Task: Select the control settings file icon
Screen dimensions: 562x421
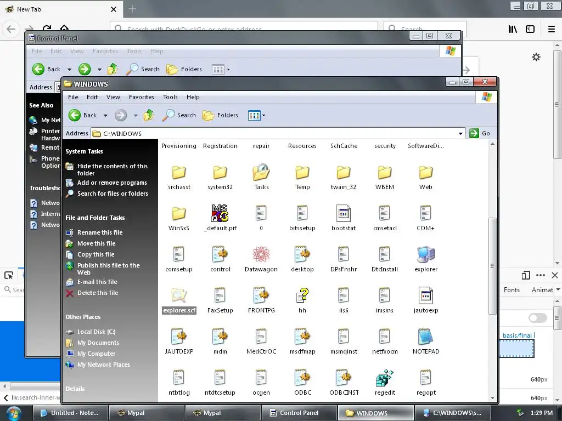Action: (x=220, y=254)
